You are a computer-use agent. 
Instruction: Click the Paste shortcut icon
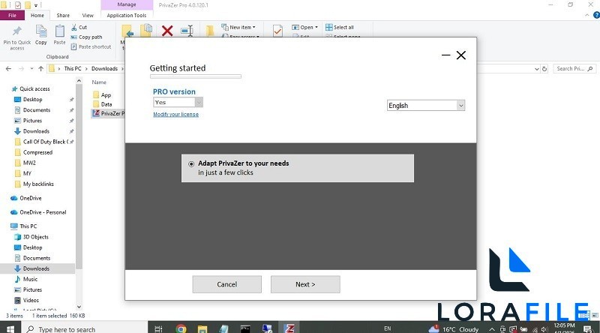point(74,46)
